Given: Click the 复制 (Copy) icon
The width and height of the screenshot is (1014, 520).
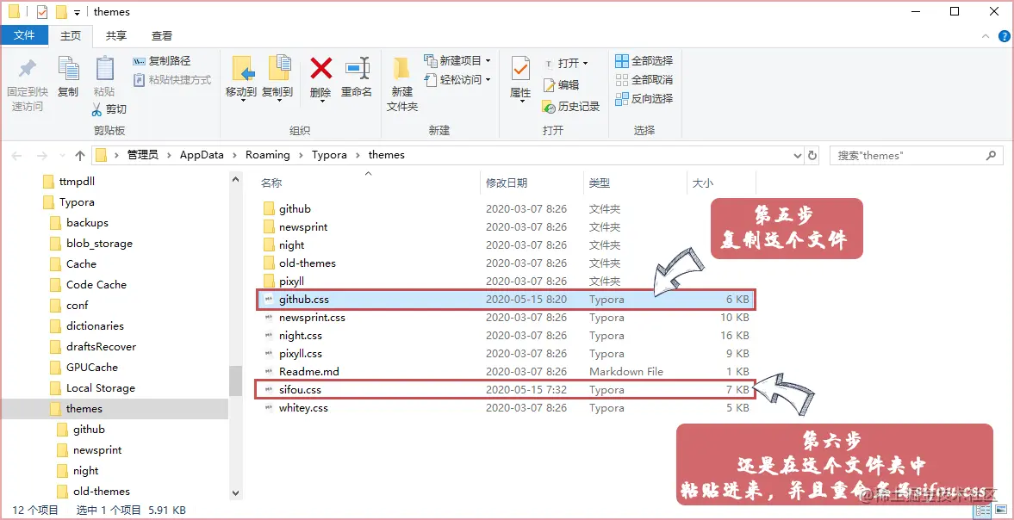Looking at the screenshot, I should (x=68, y=76).
